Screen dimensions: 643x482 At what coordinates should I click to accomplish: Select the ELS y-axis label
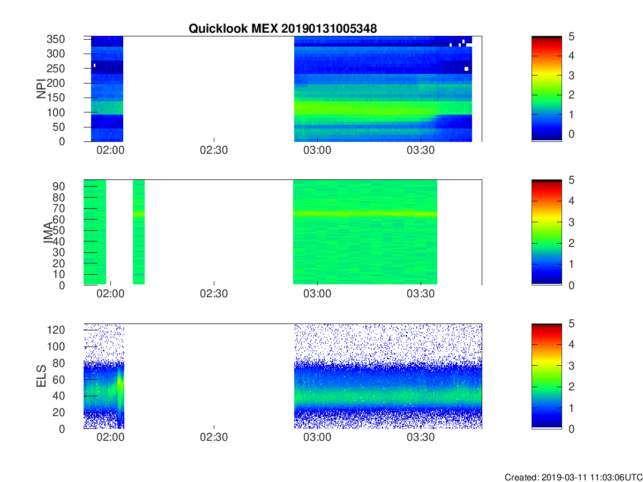42,376
